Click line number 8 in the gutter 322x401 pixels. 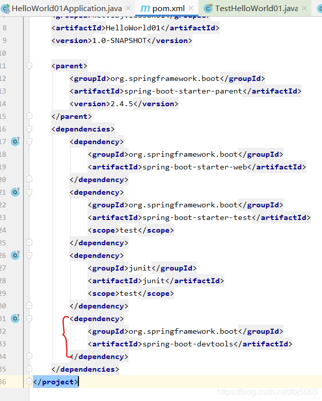tap(5, 28)
